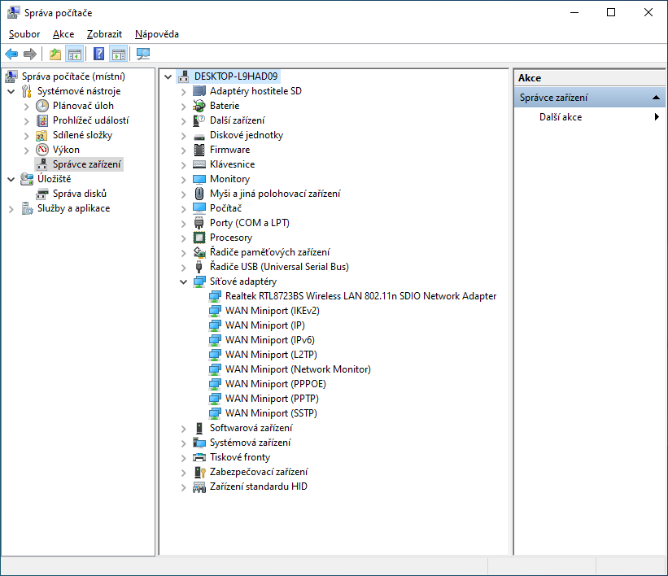This screenshot has height=576, width=668.
Task: Open Další akce submenu in Actions pane
Action: coord(561,117)
